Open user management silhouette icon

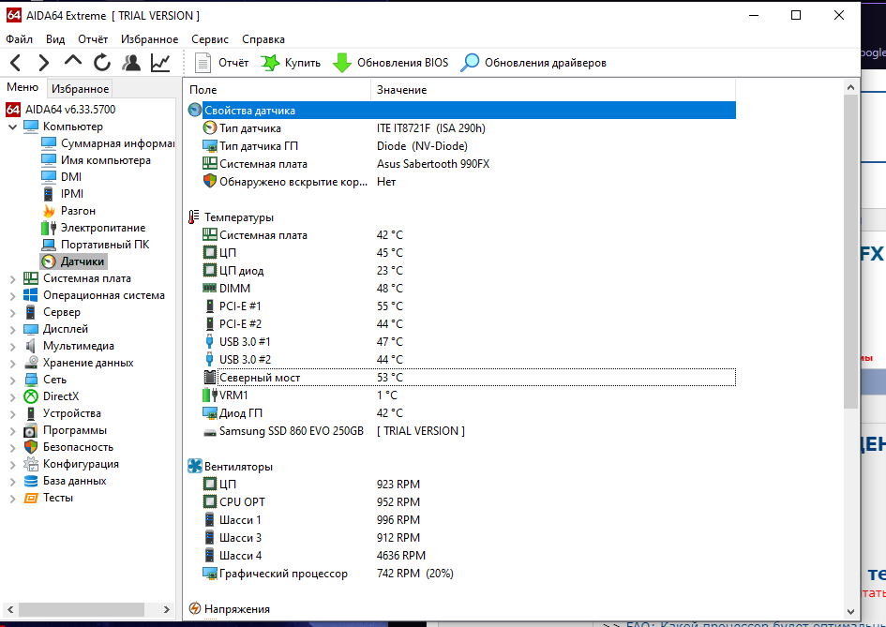click(x=131, y=63)
